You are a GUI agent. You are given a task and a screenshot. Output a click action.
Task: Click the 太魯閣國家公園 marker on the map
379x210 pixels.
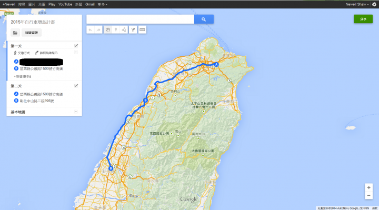pyautogui.click(x=203, y=155)
